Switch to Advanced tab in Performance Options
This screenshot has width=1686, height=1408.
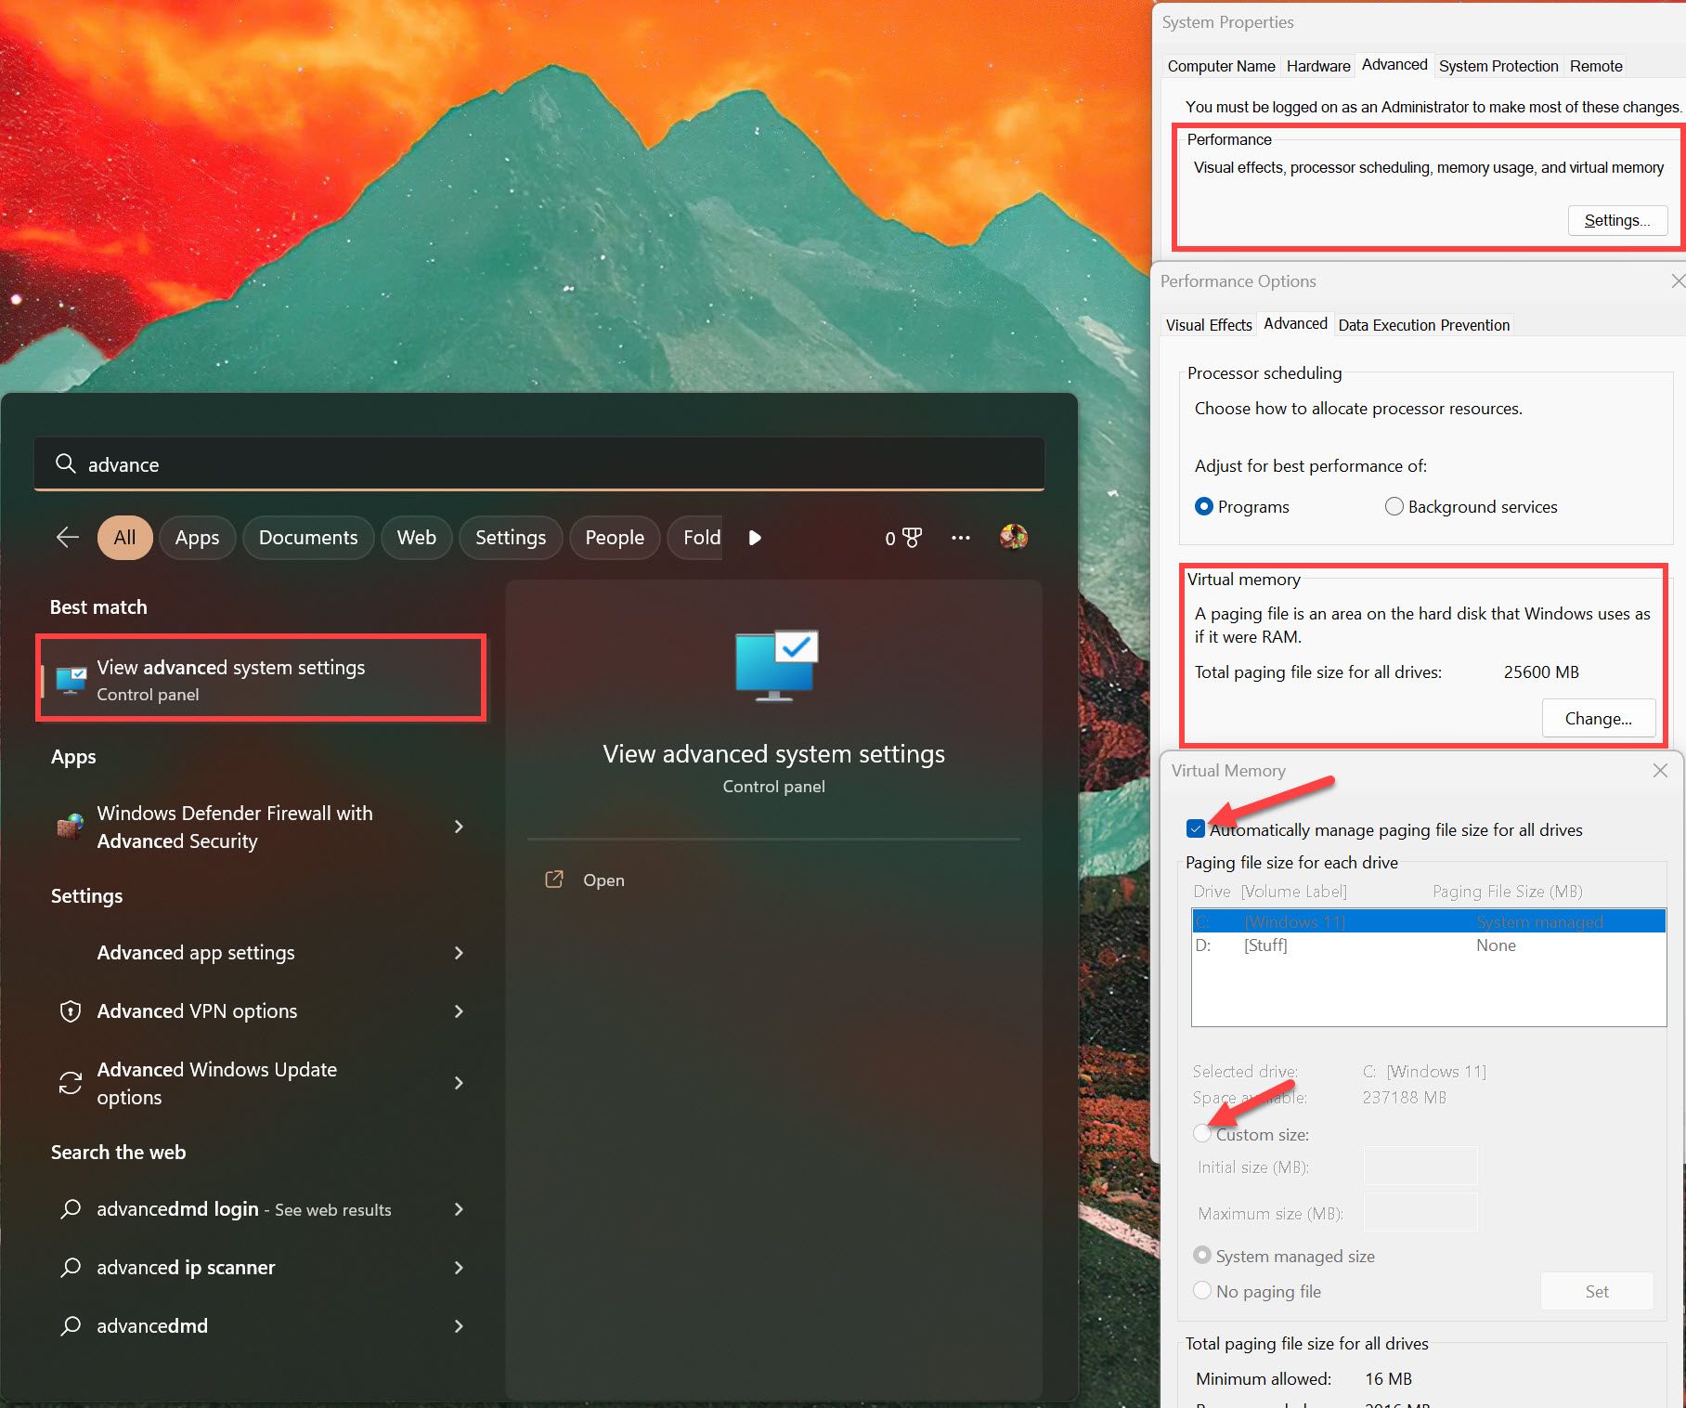point(1295,323)
